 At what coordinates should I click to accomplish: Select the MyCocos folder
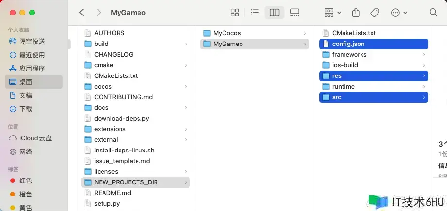(x=255, y=33)
